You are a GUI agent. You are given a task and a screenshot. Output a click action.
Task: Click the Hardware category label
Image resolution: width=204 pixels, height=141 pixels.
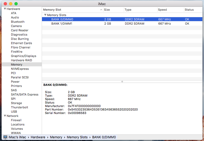[13, 9]
